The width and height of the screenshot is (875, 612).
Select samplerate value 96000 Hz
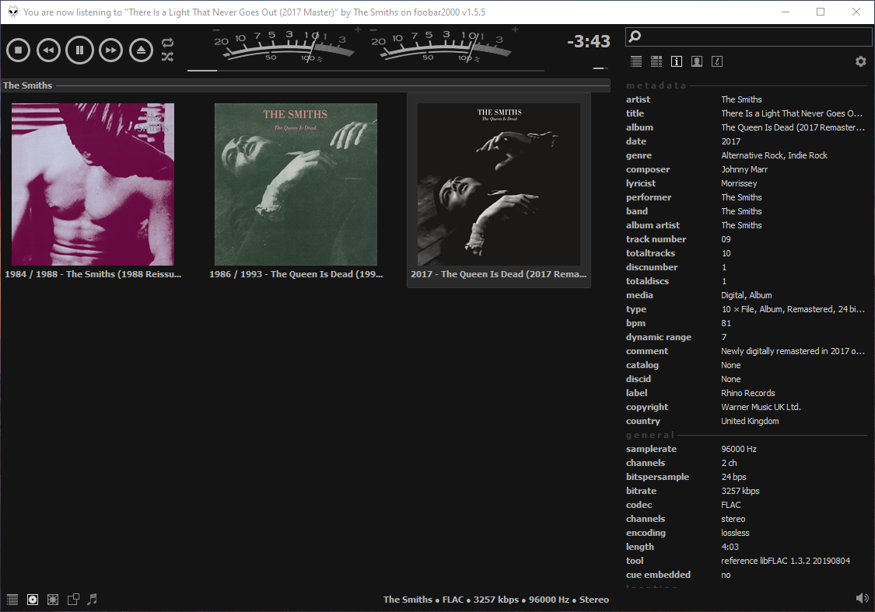tap(738, 449)
